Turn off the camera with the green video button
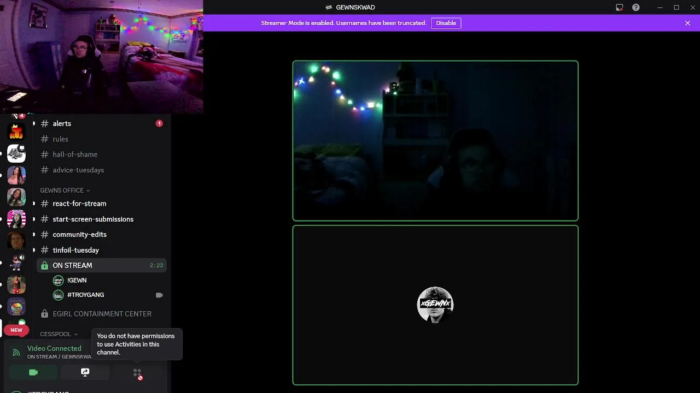 33,372
